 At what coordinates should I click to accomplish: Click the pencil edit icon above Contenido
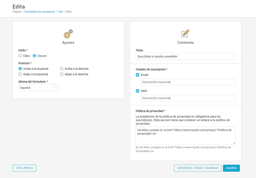point(185,33)
